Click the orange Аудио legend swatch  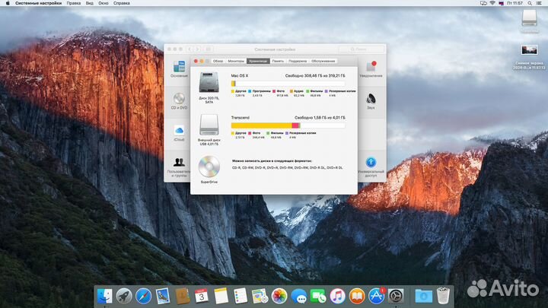pos(291,91)
